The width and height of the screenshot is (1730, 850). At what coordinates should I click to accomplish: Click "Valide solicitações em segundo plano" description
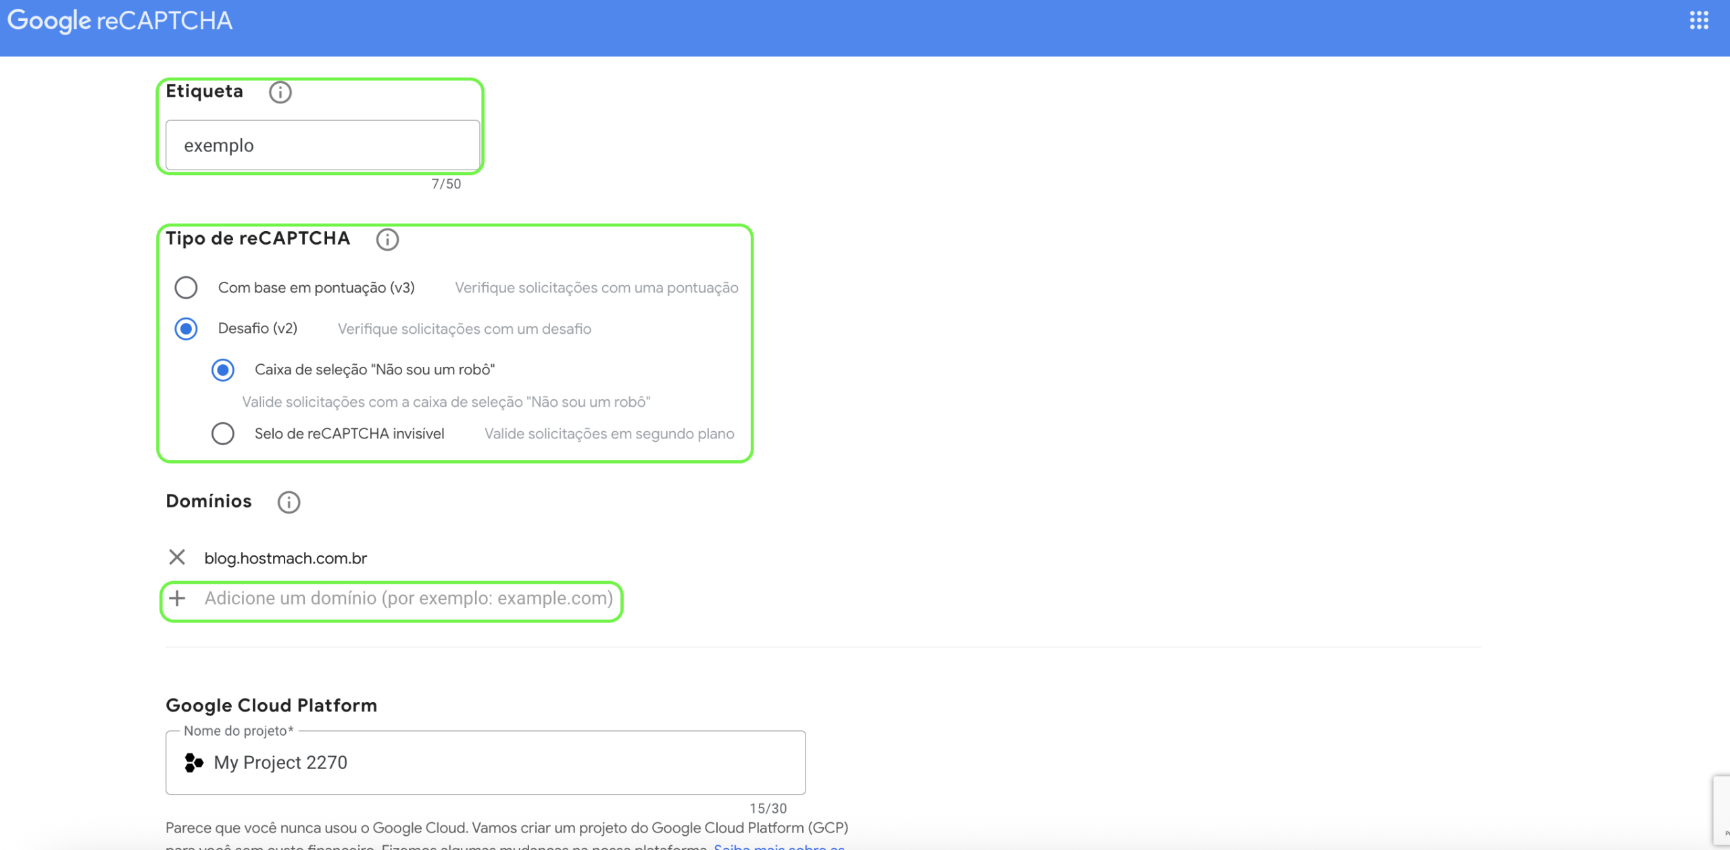click(610, 434)
